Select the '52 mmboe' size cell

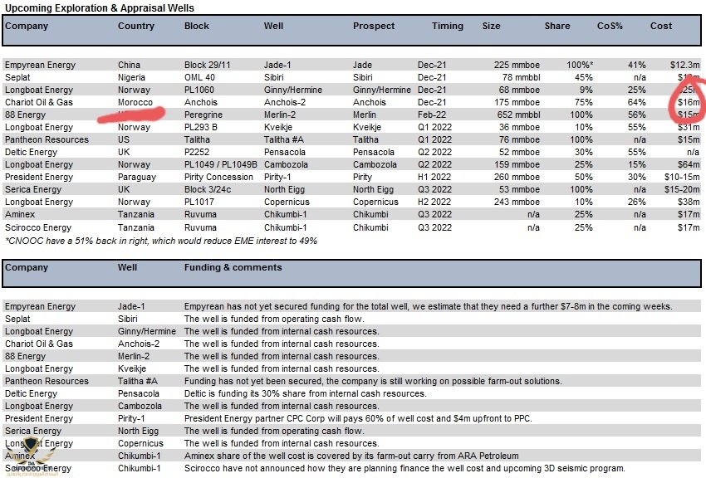click(x=519, y=153)
